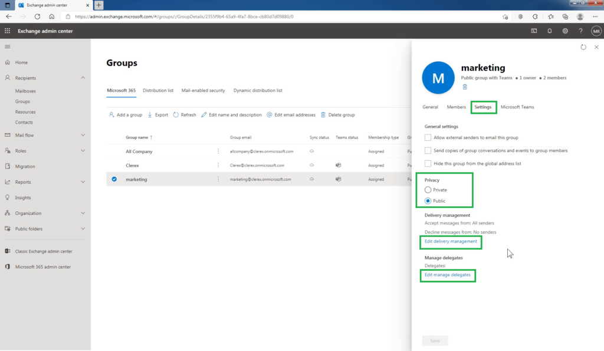Open the MR account avatar
Image resolution: width=604 pixels, height=351 pixels.
[x=596, y=31]
